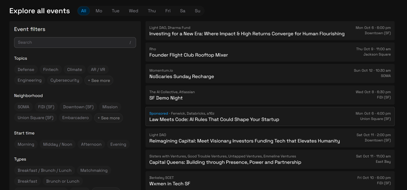Screen dimensions: 407x190
Task: Click 'Jackson Square' location text
Action: click(377, 54)
